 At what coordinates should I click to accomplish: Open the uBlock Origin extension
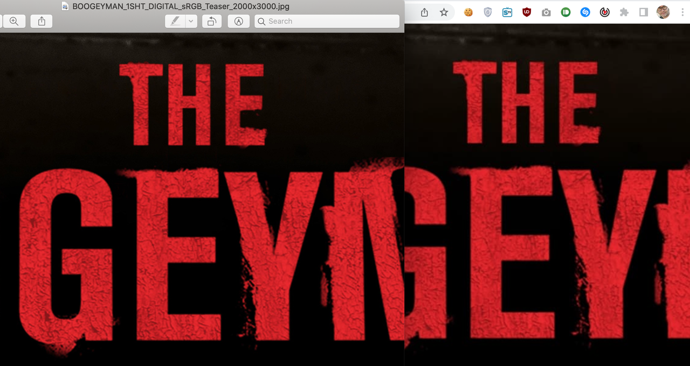(527, 12)
